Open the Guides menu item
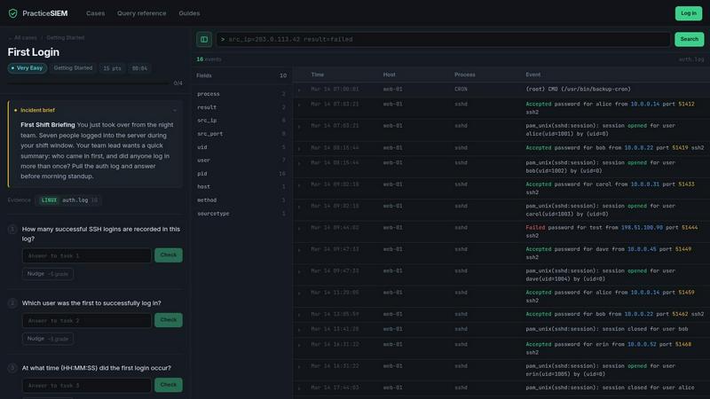Image resolution: width=710 pixels, height=399 pixels. (189, 13)
